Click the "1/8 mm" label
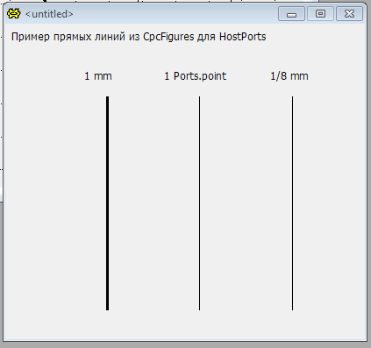Image resolution: width=371 pixels, height=348 pixels. click(289, 76)
